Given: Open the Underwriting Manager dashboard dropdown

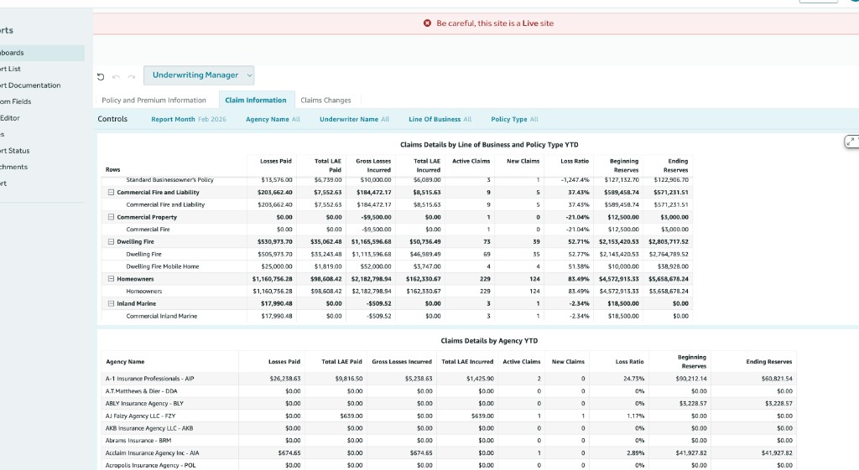Looking at the screenshot, I should 199,75.
